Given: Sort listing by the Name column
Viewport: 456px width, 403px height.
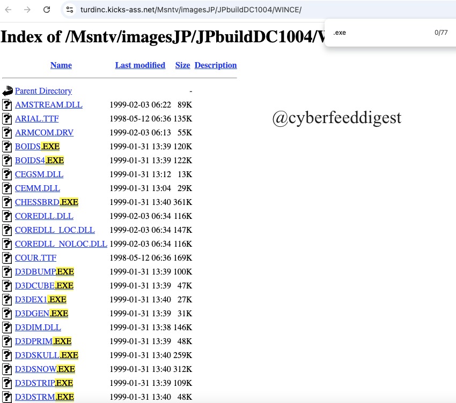Looking at the screenshot, I should (61, 65).
